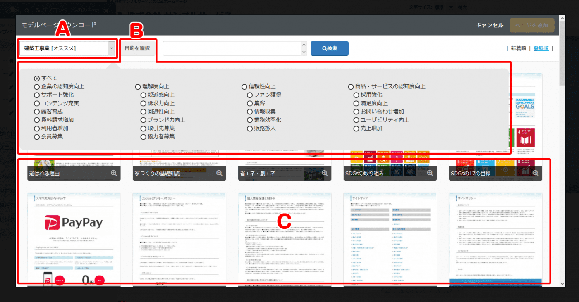Select the すべて radio button
The width and height of the screenshot is (579, 302).
tap(37, 78)
